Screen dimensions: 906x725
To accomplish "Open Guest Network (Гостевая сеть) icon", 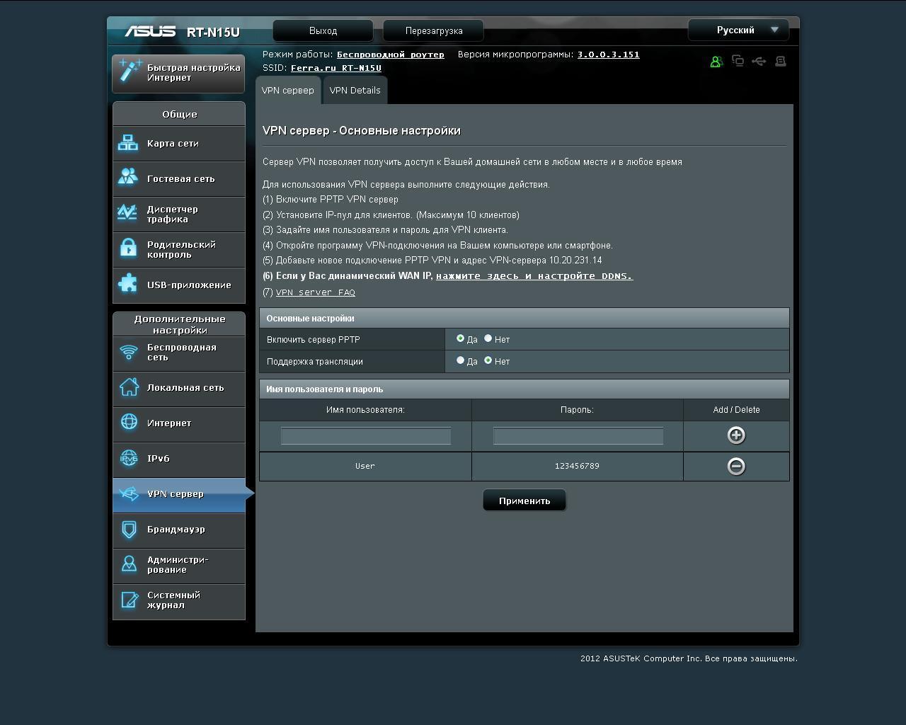I will click(128, 177).
